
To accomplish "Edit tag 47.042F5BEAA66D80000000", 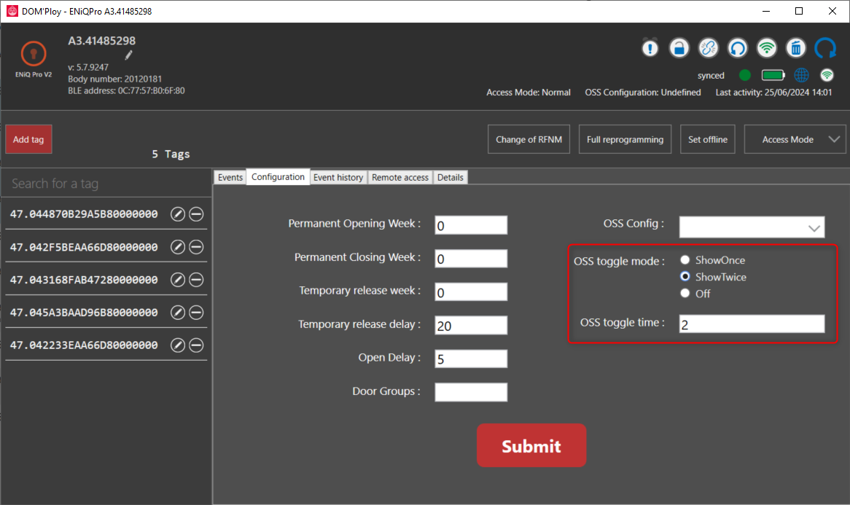I will point(178,247).
